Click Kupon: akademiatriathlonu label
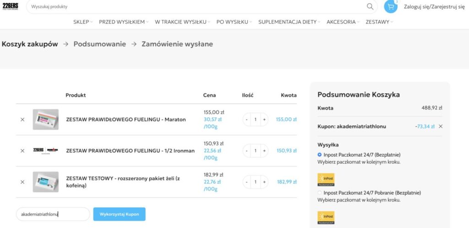The image size is (469, 228). tap(352, 126)
